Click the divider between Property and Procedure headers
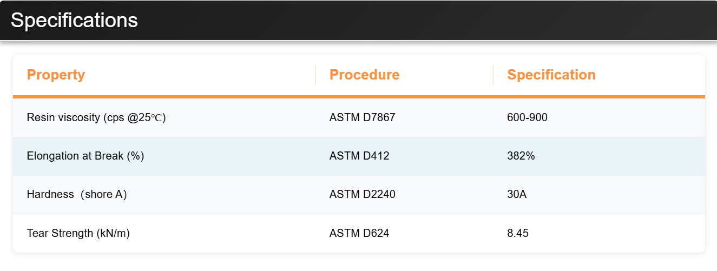This screenshot has width=717, height=271. (x=315, y=75)
